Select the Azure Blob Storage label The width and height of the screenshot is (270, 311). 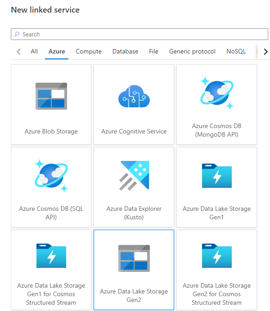(51, 132)
